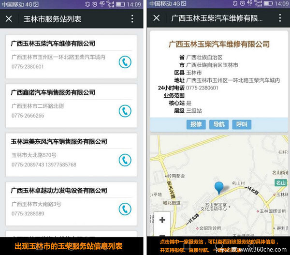The width and height of the screenshot is (290, 255).
Task: Call 广西玉林玉柴汽车维修有限公司 using phone icon
Action: [125, 62]
